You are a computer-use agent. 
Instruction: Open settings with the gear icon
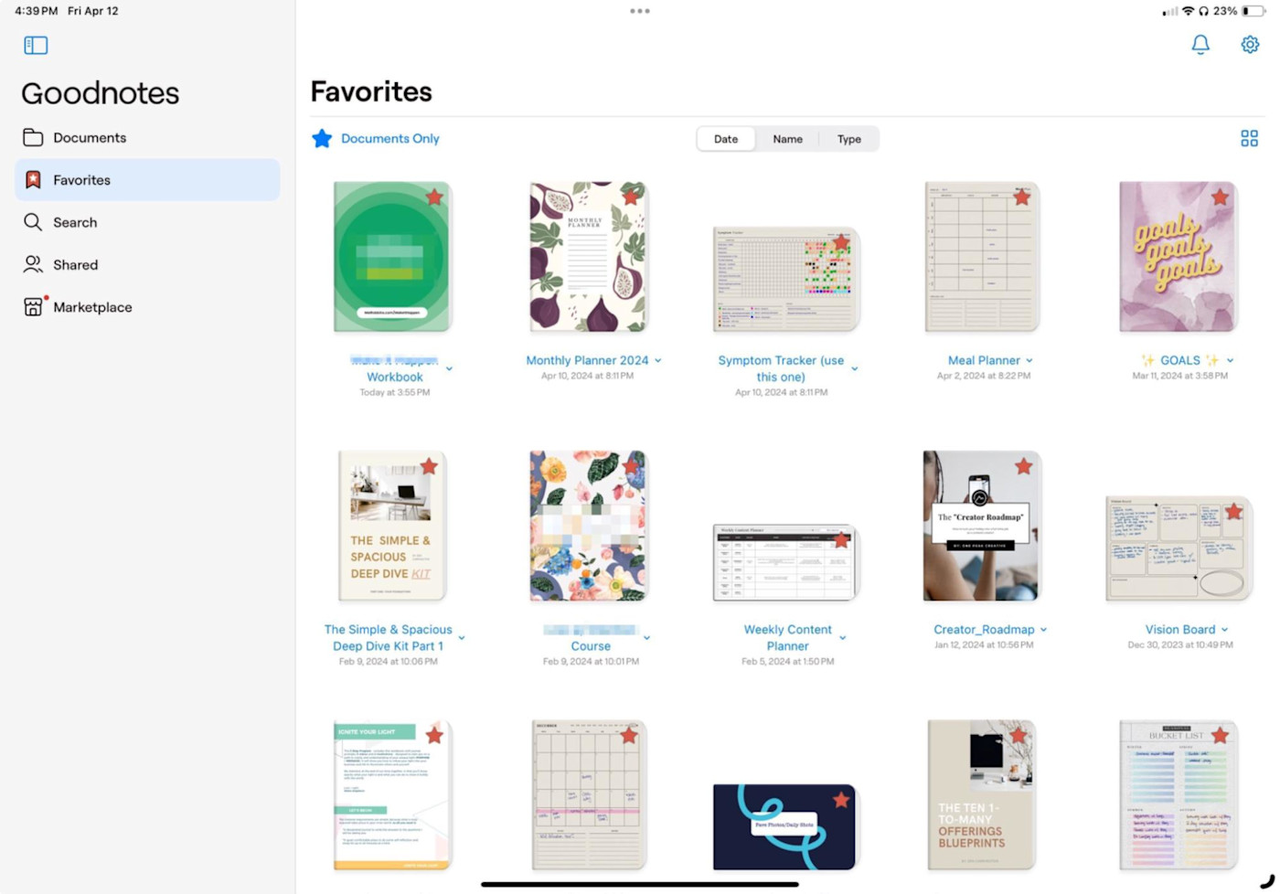click(1250, 45)
